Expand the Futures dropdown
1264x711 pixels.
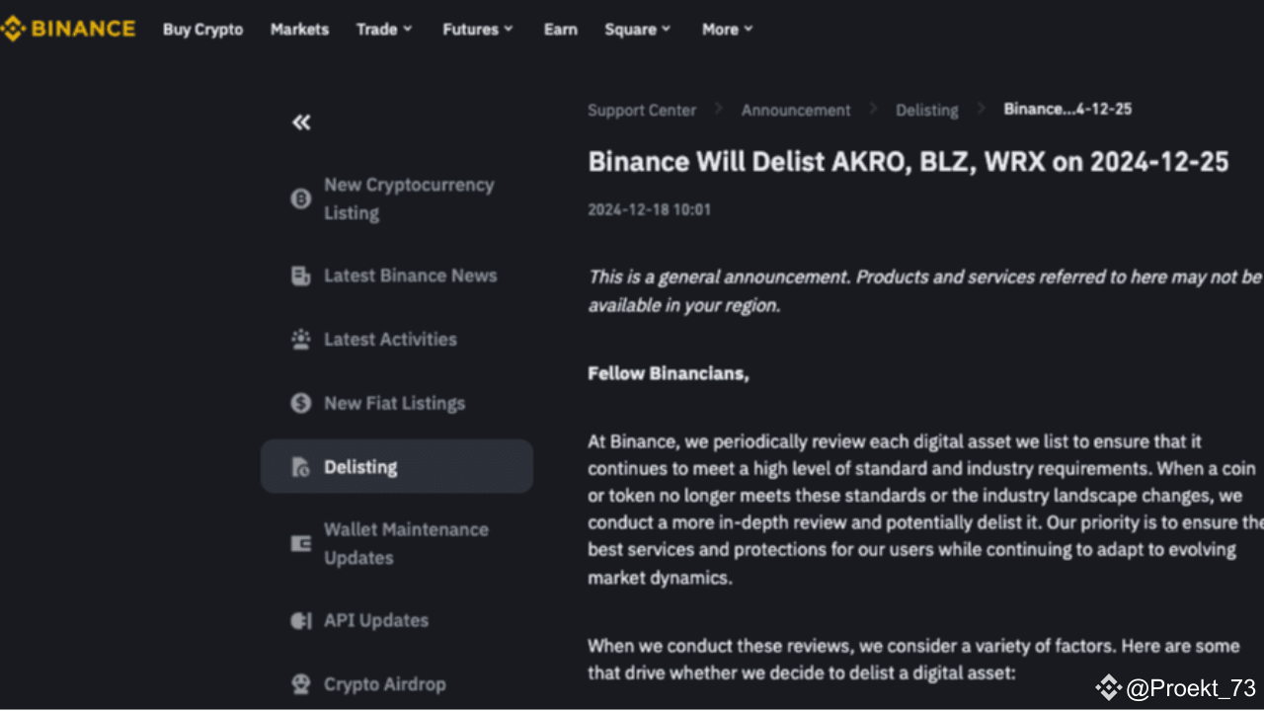click(x=477, y=29)
